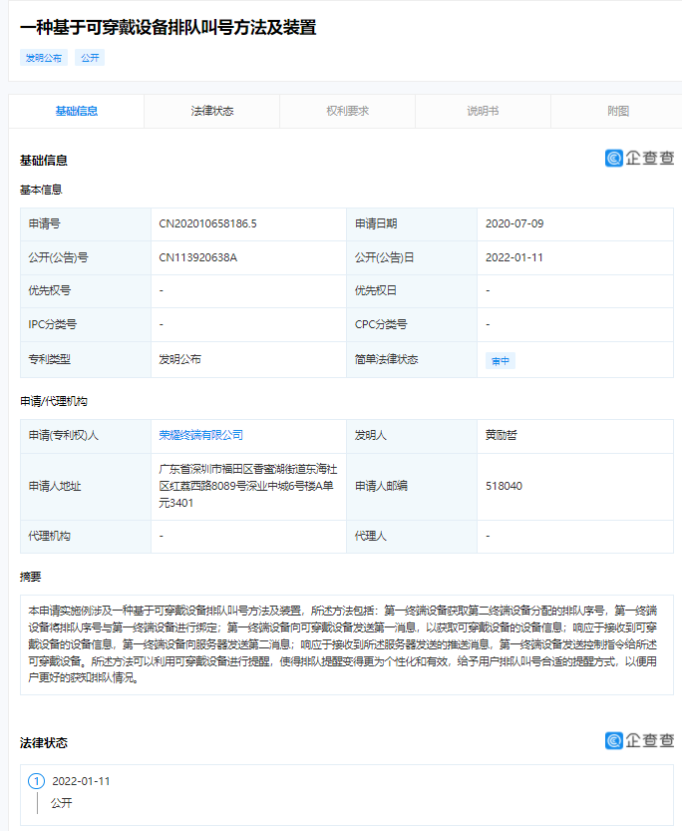Image resolution: width=682 pixels, height=831 pixels.
Task: Click the 审中 legal status badge
Action: click(x=500, y=360)
